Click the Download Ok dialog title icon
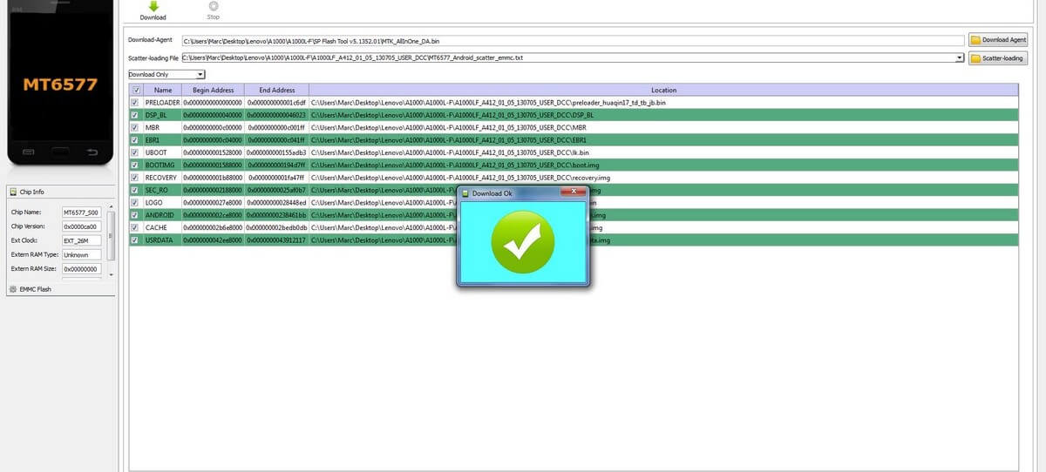The height and width of the screenshot is (472, 1046). click(465, 193)
